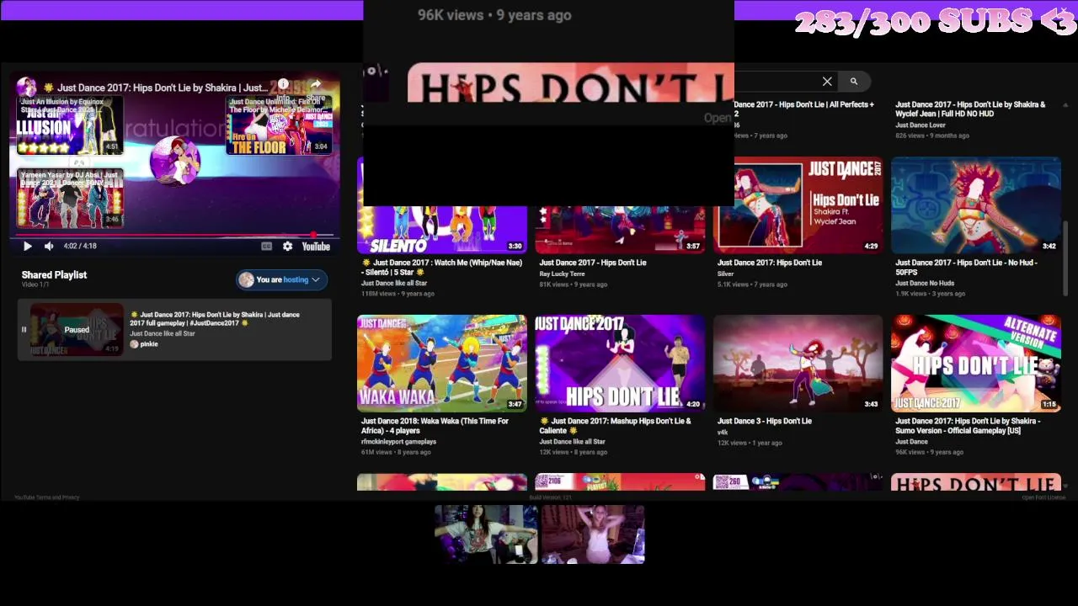This screenshot has width=1078, height=606.
Task: Open the Watch Me (Whip/Nae Nae) video title
Action: 441,267
